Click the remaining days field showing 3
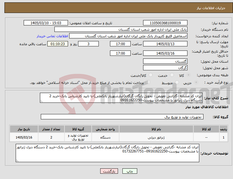The width and height of the screenshot is (233, 179). (x=88, y=44)
